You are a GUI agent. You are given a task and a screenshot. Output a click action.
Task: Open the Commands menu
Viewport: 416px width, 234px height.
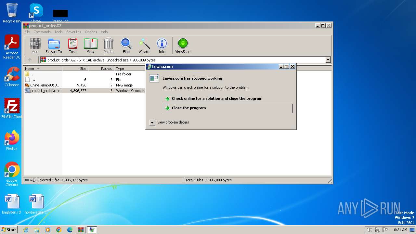pos(42,32)
